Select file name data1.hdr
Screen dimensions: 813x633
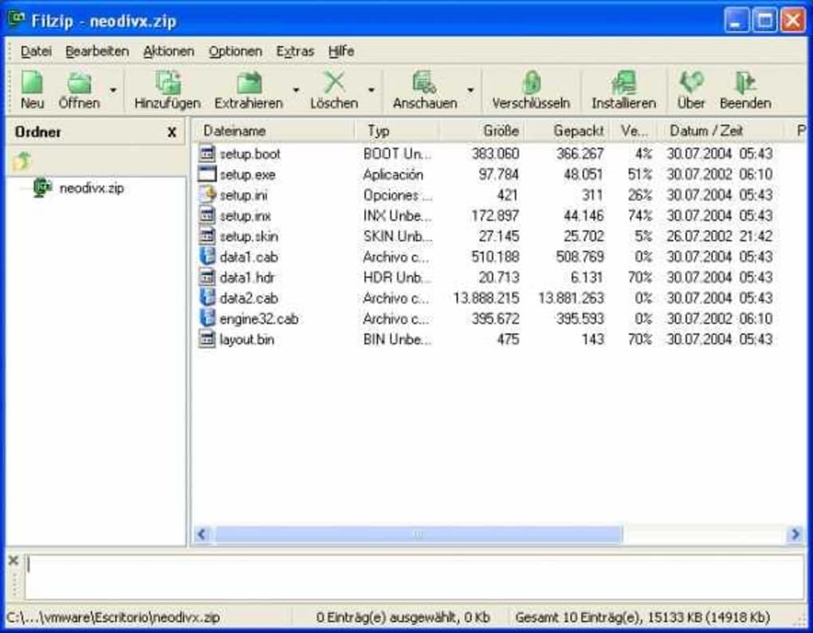pyautogui.click(x=247, y=277)
